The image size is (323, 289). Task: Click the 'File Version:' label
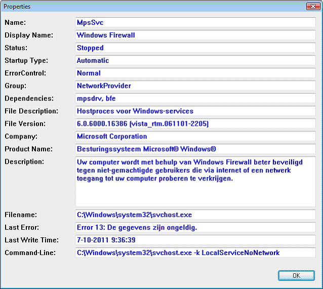click(25, 124)
